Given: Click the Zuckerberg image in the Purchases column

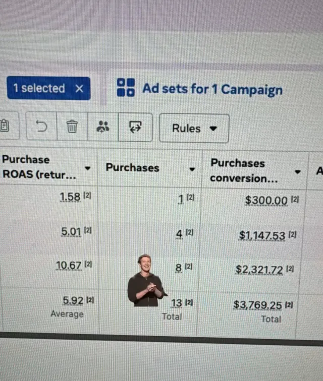Looking at the screenshot, I should [x=146, y=280].
